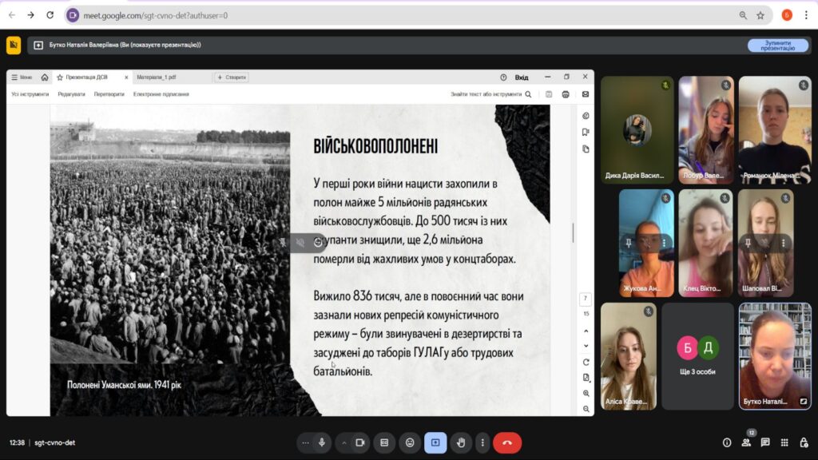Click the red leave call button
Image resolution: width=818 pixels, height=460 pixels.
point(506,442)
